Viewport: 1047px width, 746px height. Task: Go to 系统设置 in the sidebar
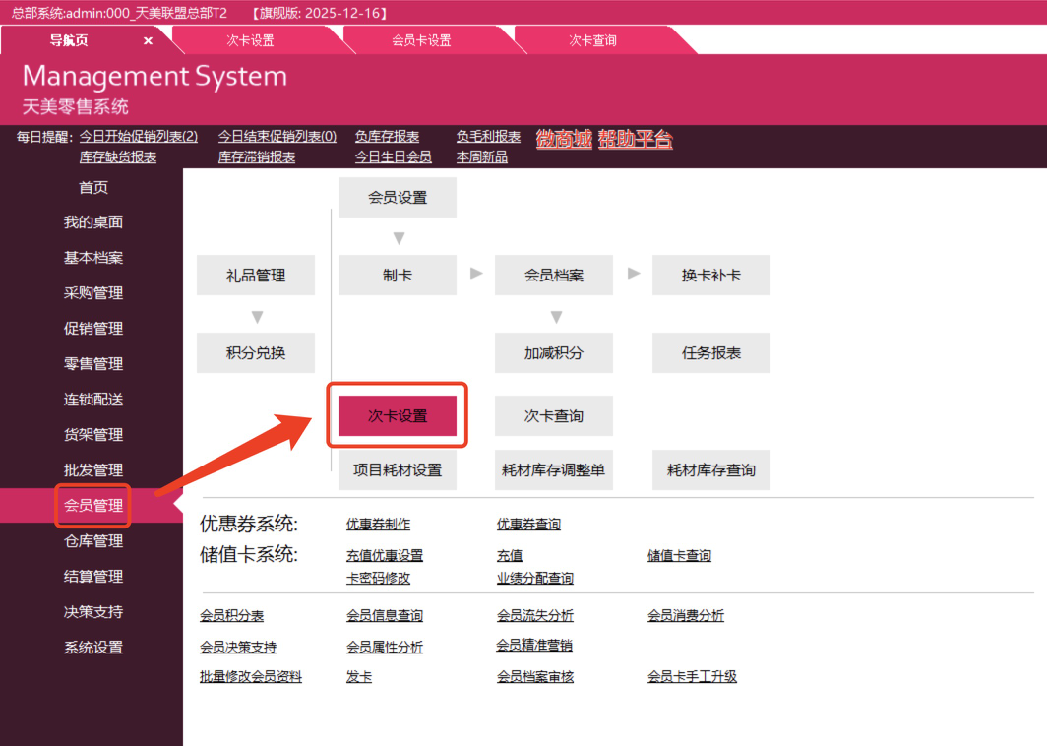93,648
